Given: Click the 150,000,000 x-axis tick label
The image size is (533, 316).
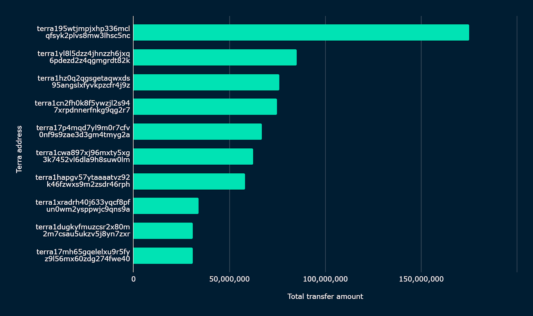Looking at the screenshot, I should (x=421, y=279).
